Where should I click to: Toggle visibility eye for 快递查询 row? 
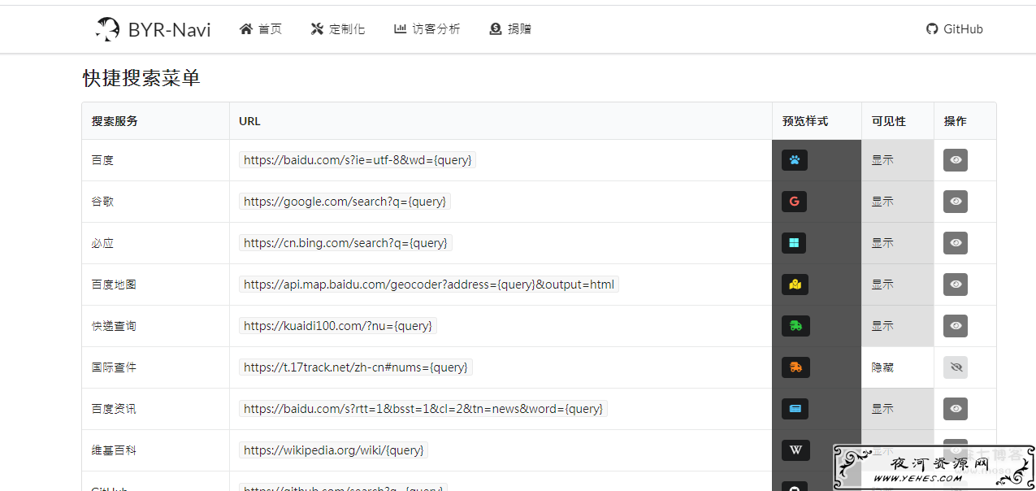pos(956,326)
